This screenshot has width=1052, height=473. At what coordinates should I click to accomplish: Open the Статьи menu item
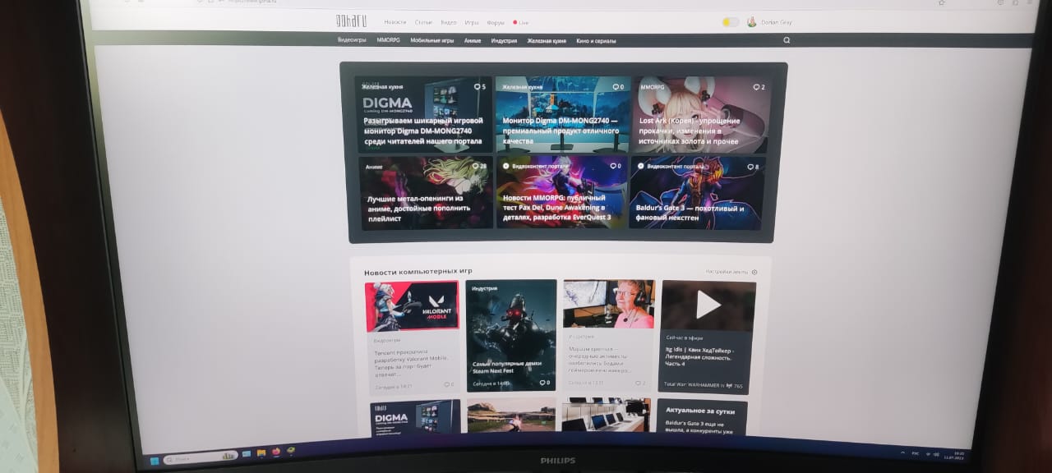pyautogui.click(x=423, y=22)
